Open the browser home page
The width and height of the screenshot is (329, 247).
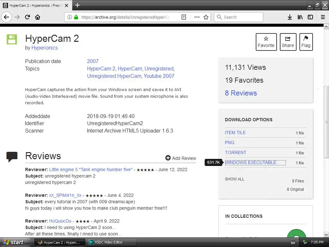(x=38, y=17)
